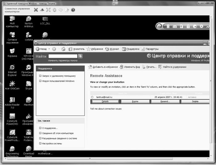Open 'Сведения об этом компьютере' link
The height and width of the screenshot is (165, 216).
point(58,133)
